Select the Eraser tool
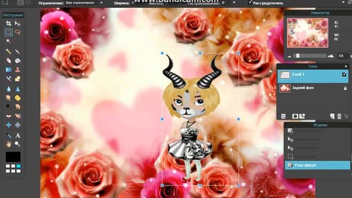 tap(9, 61)
